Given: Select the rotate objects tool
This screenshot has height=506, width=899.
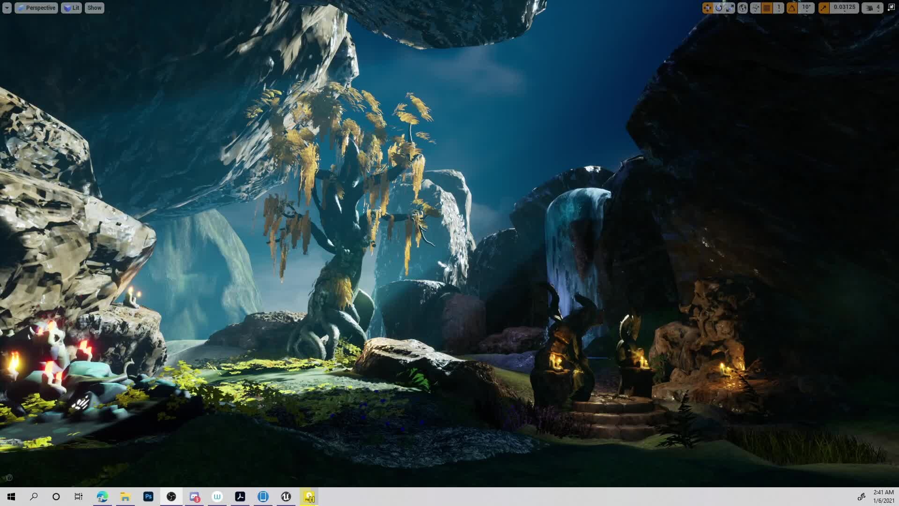Looking at the screenshot, I should click(x=719, y=8).
